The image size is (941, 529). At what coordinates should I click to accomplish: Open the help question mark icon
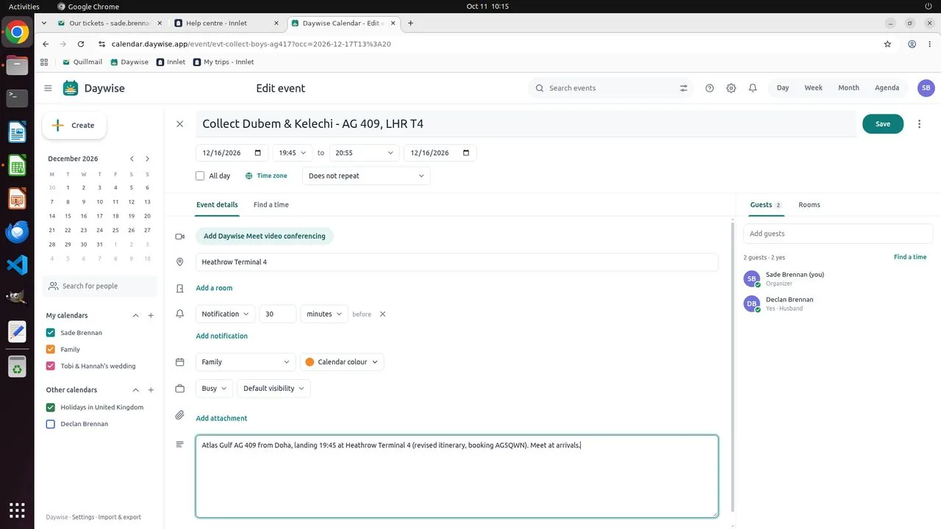(x=709, y=88)
